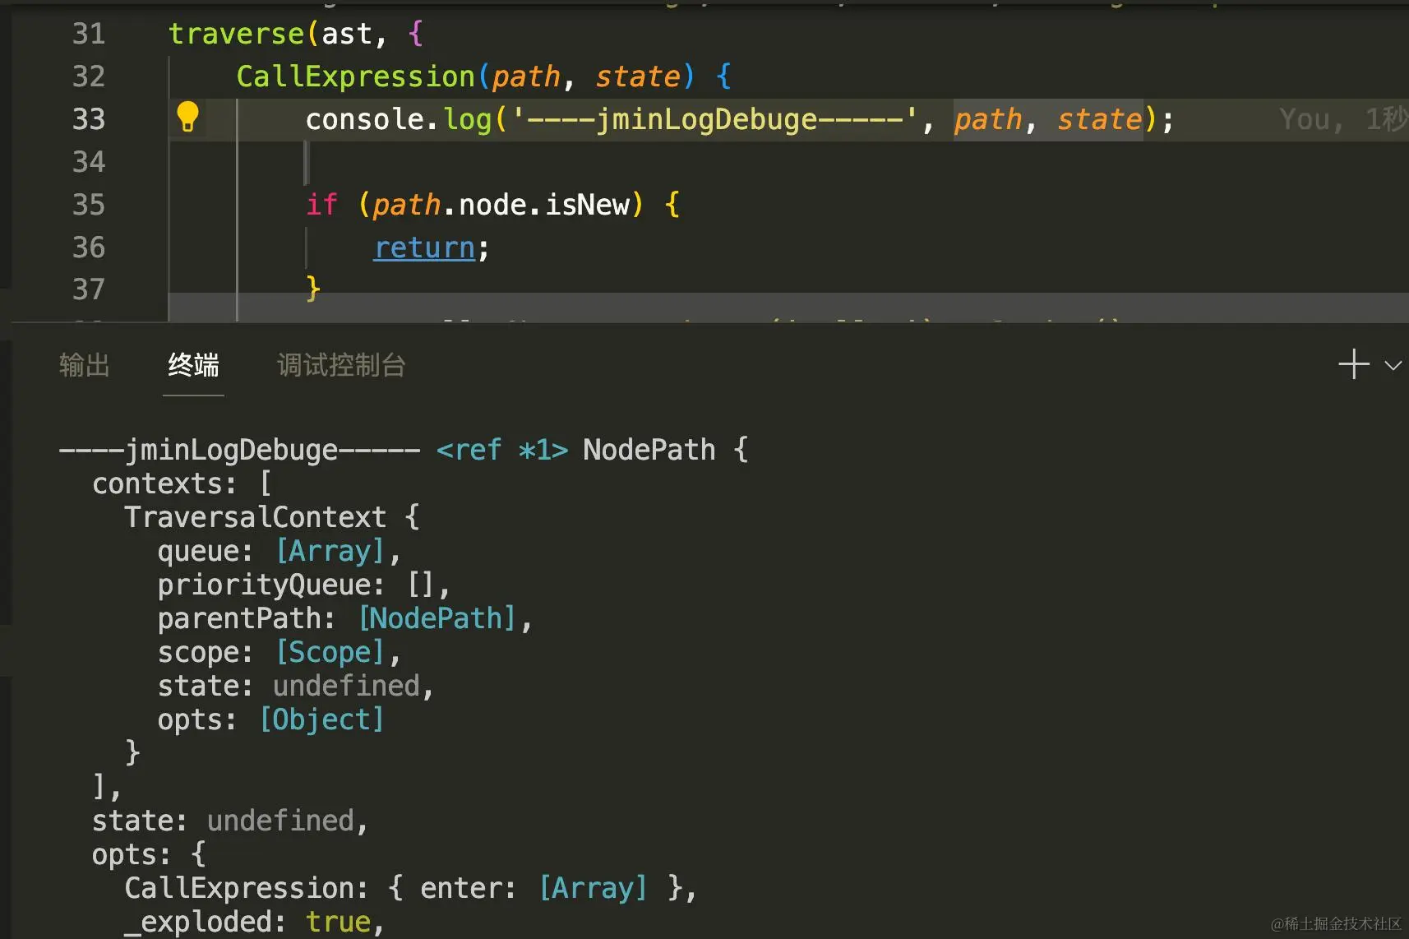Viewport: 1409px width, 939px height.
Task: Click line number 36 in the gutter
Action: tap(89, 247)
